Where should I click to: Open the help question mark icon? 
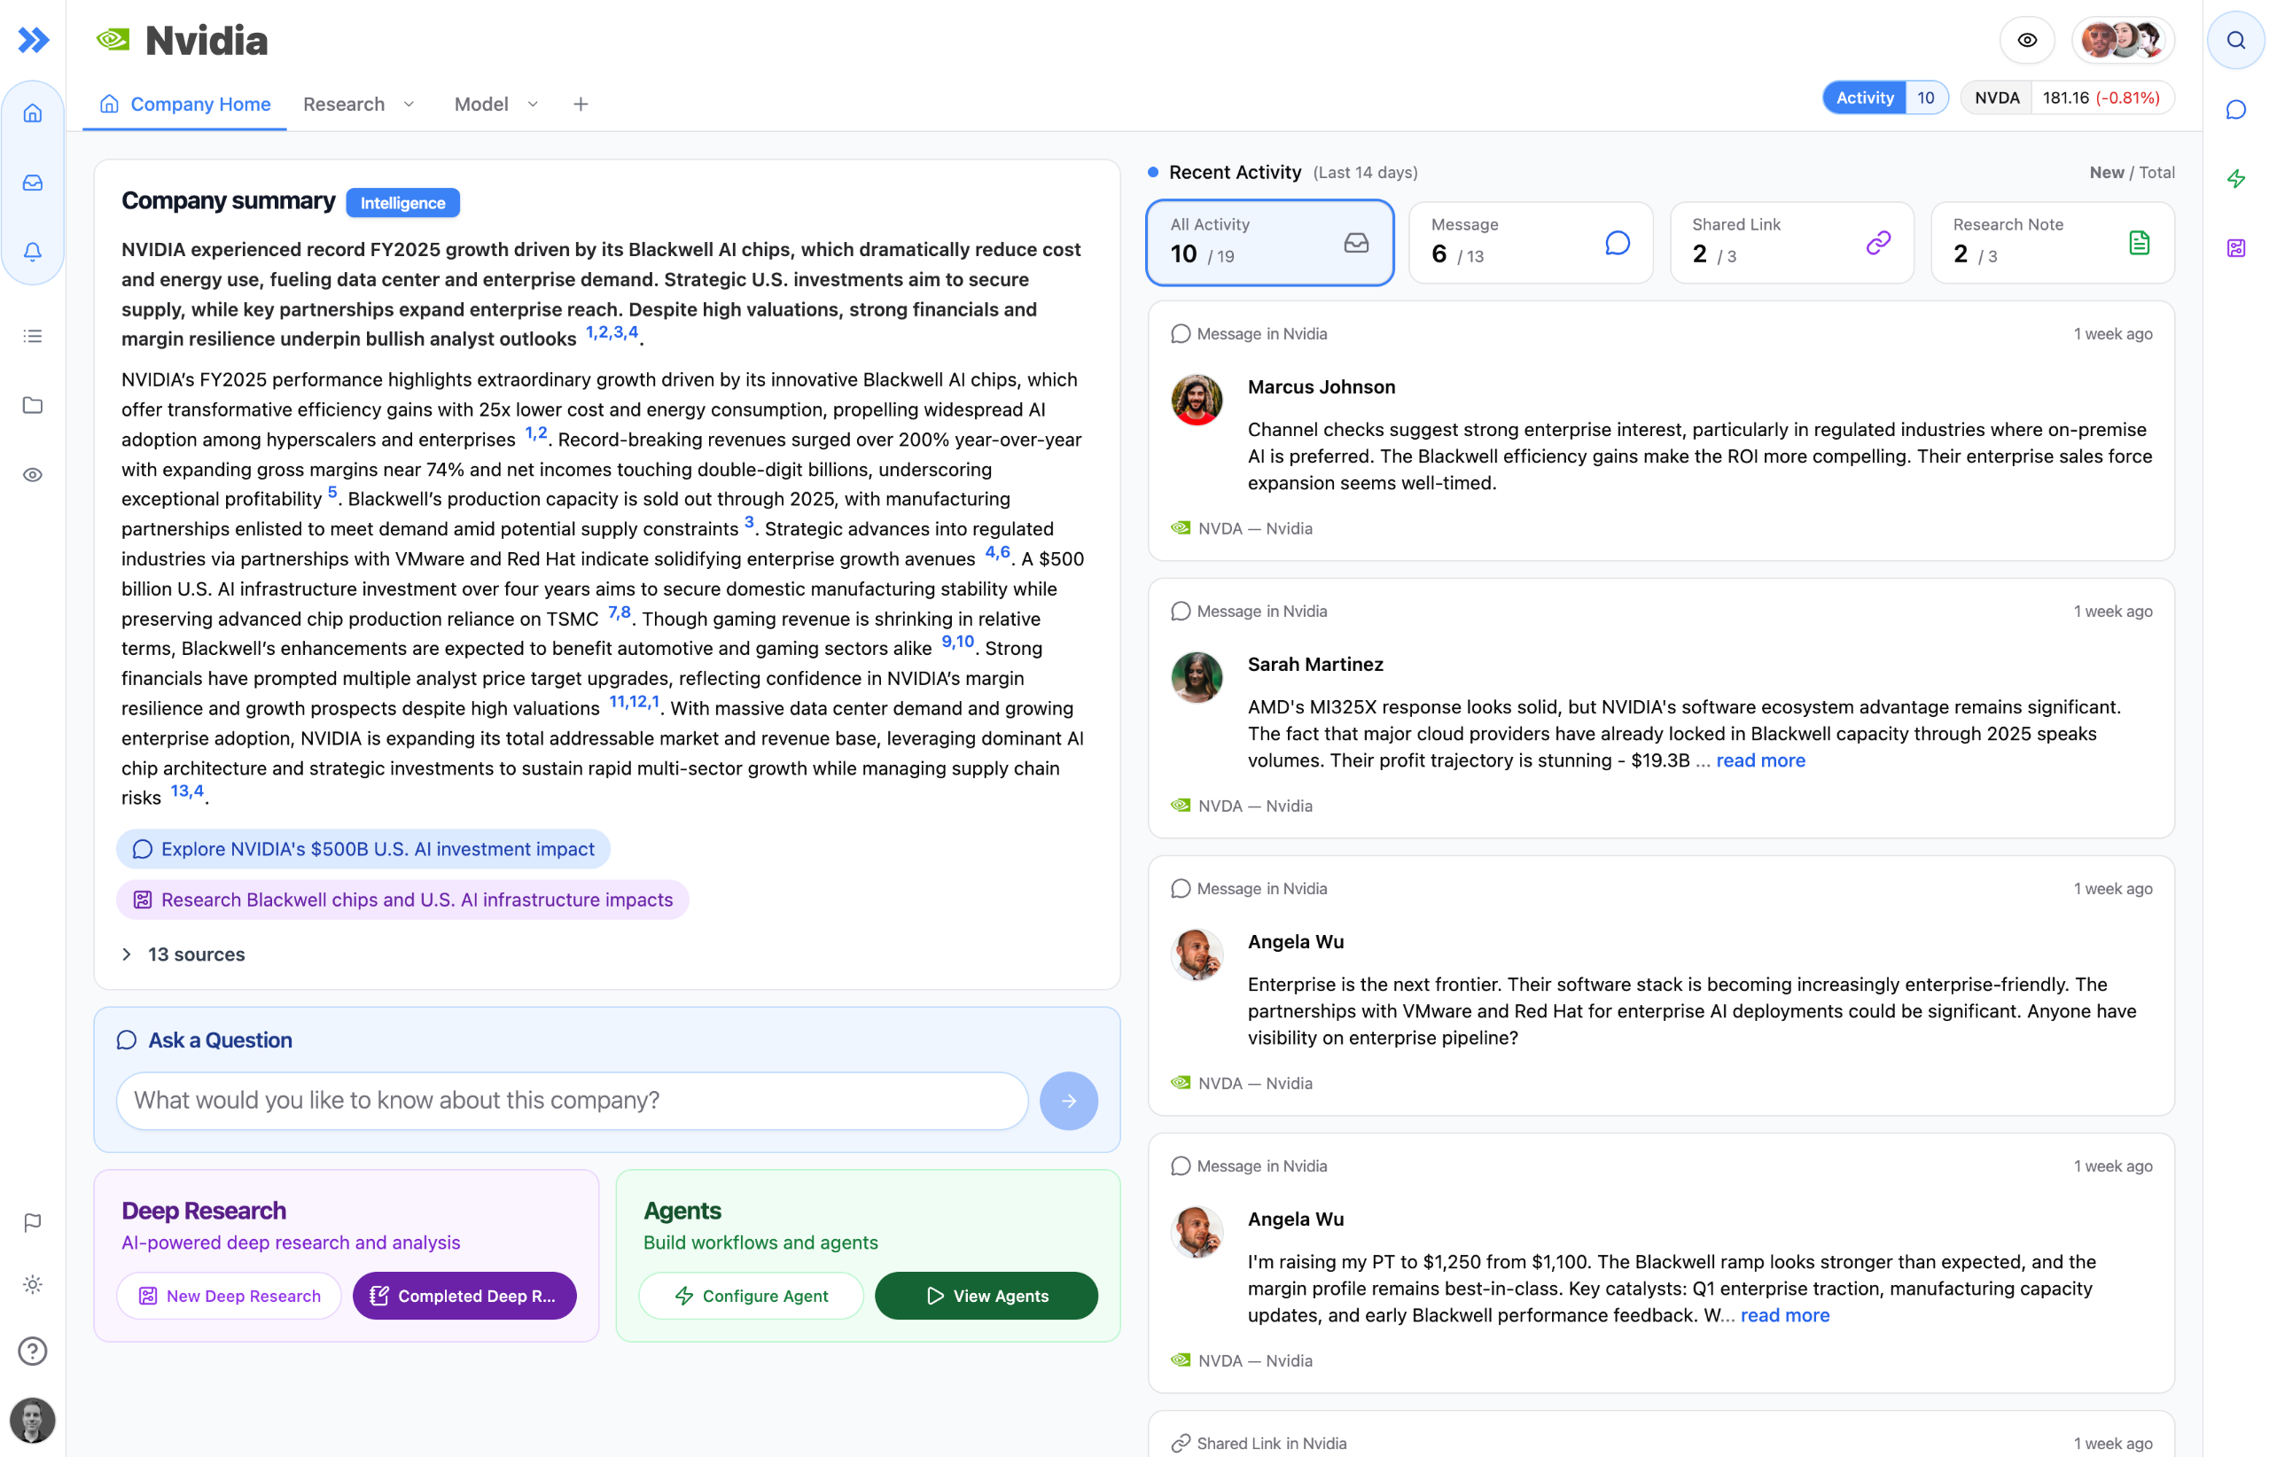[32, 1350]
